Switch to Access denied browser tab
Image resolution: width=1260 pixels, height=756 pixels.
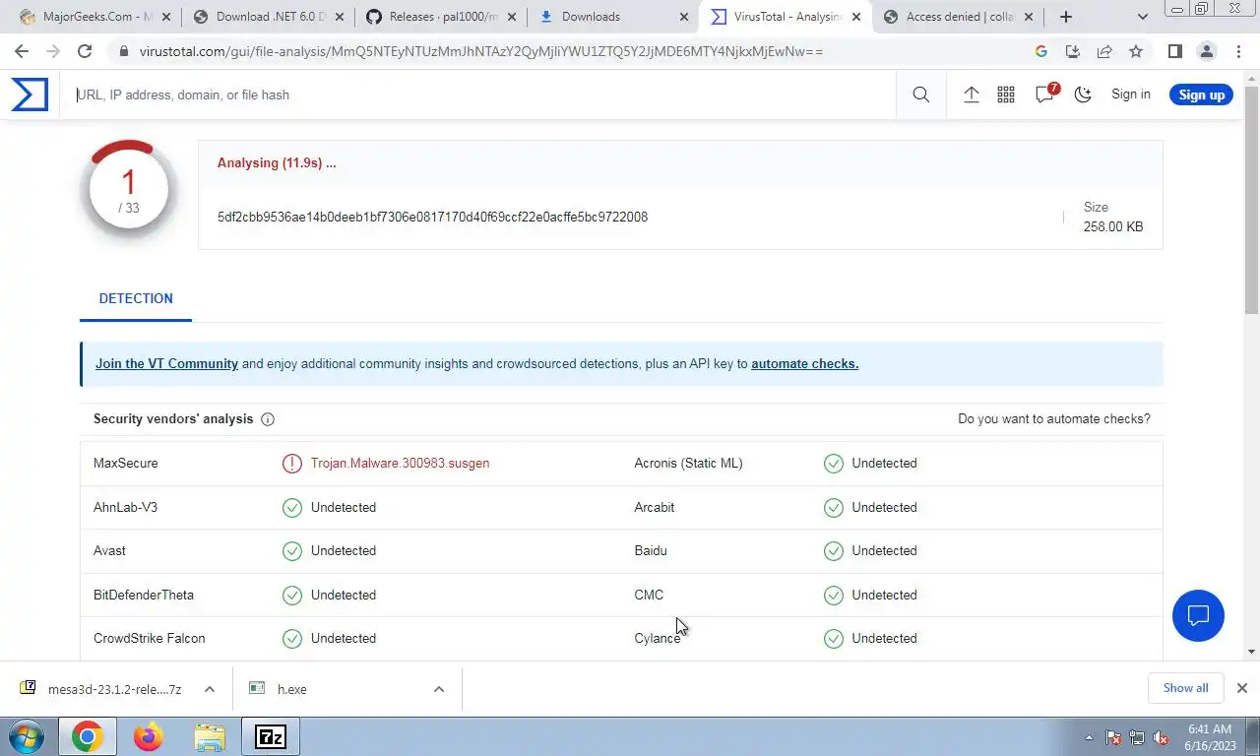click(958, 17)
